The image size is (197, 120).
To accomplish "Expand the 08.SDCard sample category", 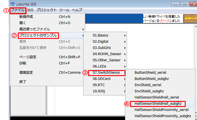I will point(104,79).
